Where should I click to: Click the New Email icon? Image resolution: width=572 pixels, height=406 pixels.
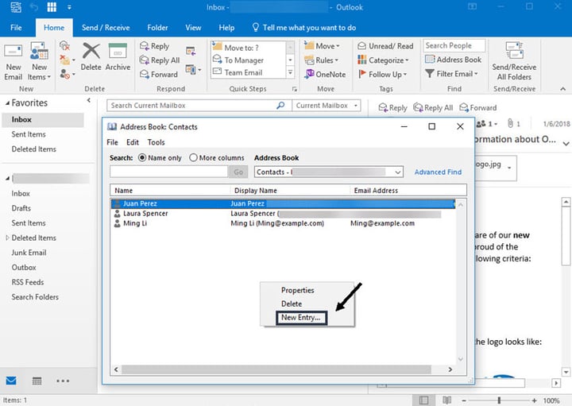pyautogui.click(x=14, y=52)
